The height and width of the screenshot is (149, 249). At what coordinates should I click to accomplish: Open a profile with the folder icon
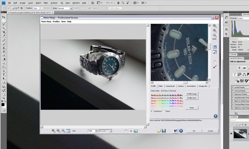pyautogui.click(x=159, y=131)
